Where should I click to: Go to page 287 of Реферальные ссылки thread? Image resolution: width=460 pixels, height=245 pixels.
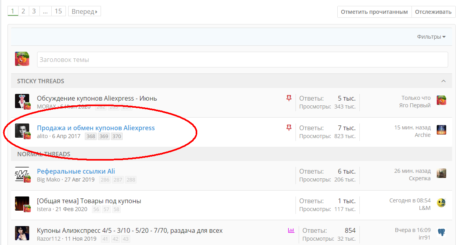click(118, 180)
